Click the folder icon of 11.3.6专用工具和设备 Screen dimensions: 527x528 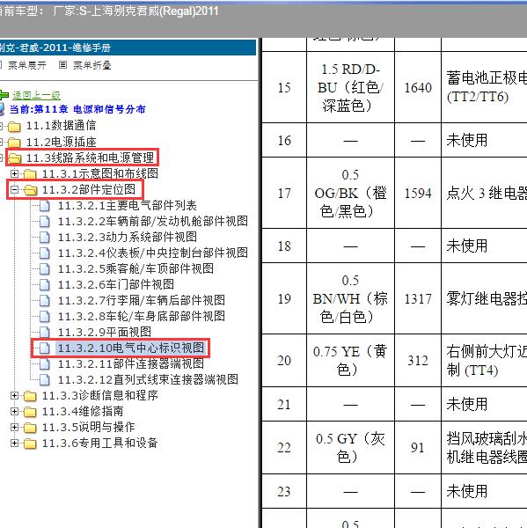pyautogui.click(x=30, y=444)
